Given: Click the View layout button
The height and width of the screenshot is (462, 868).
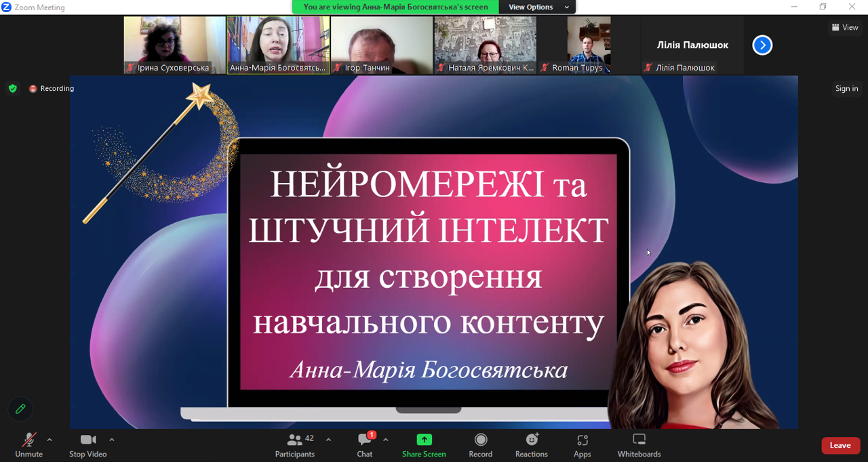Looking at the screenshot, I should tap(845, 28).
